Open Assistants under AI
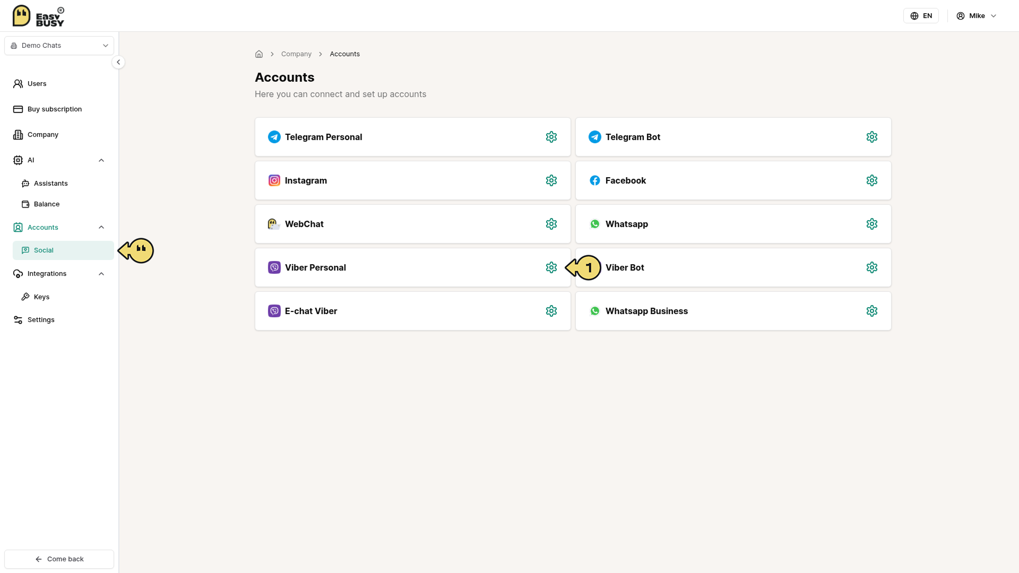The width and height of the screenshot is (1019, 573). pyautogui.click(x=63, y=184)
